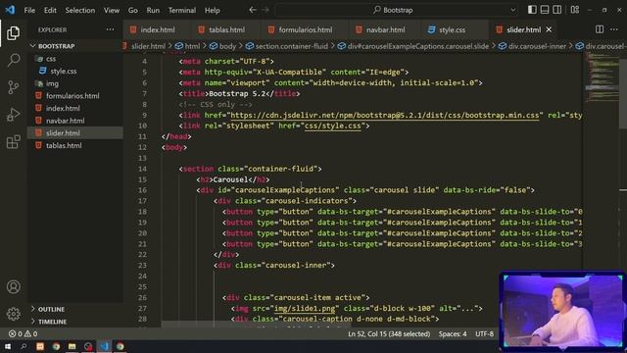Image resolution: width=627 pixels, height=353 pixels.
Task: Switch to the index.html tab
Action: point(158,29)
